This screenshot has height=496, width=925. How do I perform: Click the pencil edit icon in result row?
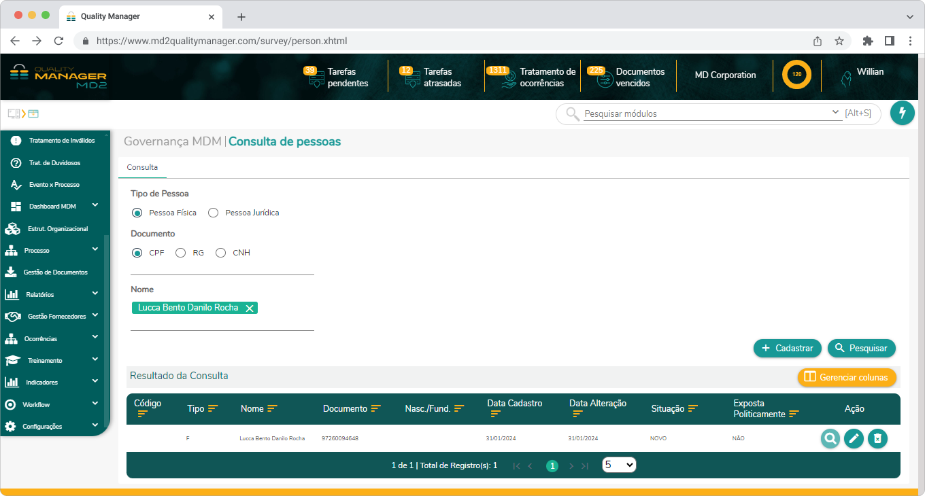pos(854,439)
